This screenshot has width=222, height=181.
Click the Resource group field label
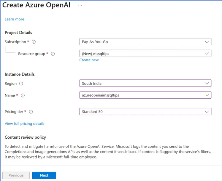(31, 54)
